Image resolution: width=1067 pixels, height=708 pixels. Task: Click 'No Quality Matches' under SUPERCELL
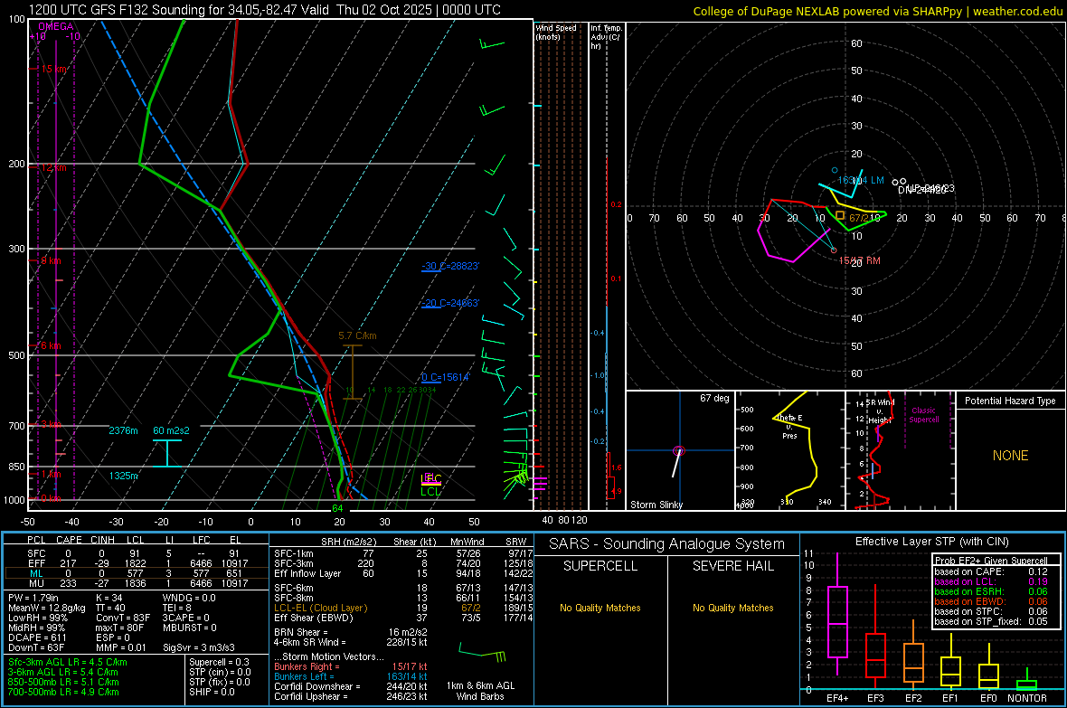(600, 608)
